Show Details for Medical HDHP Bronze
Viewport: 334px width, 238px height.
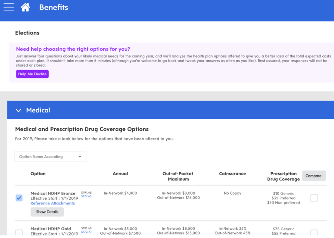pos(47,212)
